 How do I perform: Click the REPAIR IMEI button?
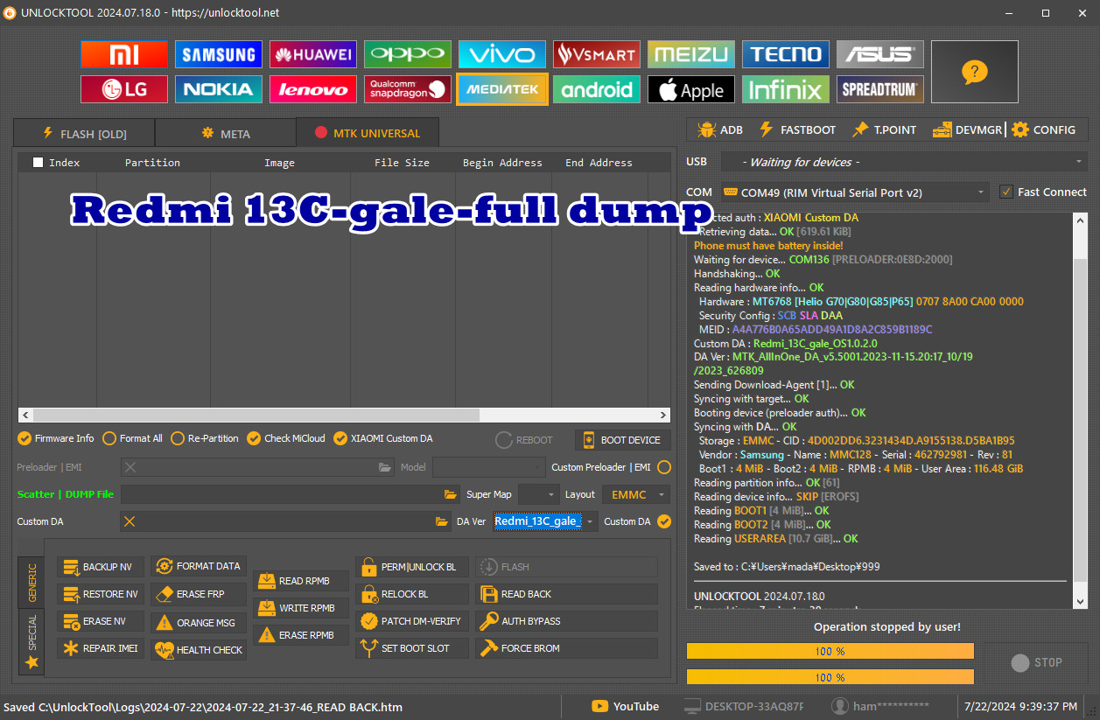pos(101,648)
